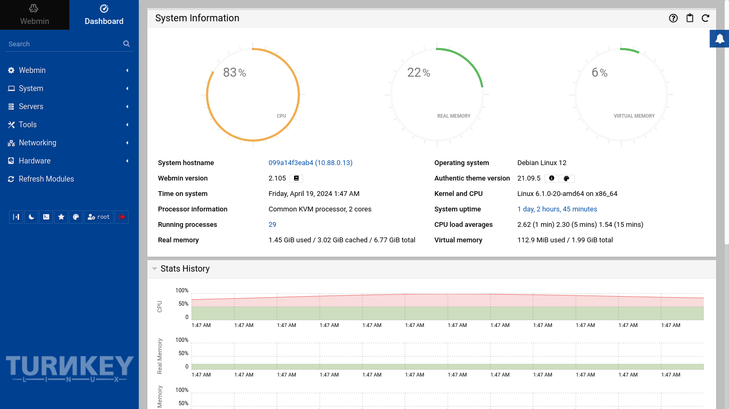Viewport: 729px width, 409px height.
Task: Click inside the Search field
Action: click(x=59, y=44)
